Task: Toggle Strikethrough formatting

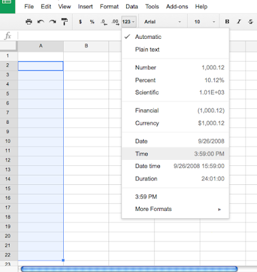Action: coord(250,22)
